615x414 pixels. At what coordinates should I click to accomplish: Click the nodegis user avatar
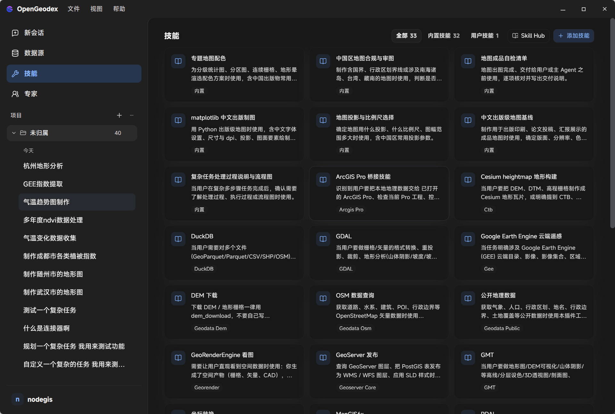(18, 399)
